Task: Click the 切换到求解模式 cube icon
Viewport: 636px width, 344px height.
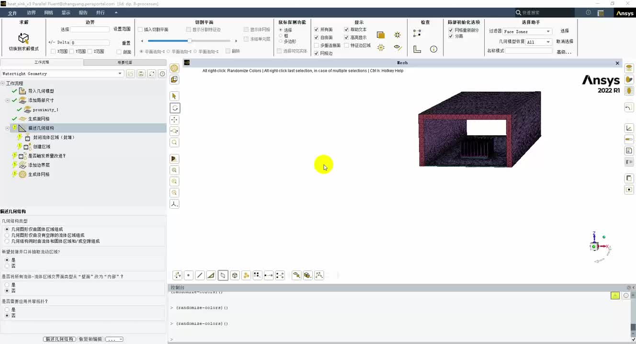Action: [x=23, y=38]
